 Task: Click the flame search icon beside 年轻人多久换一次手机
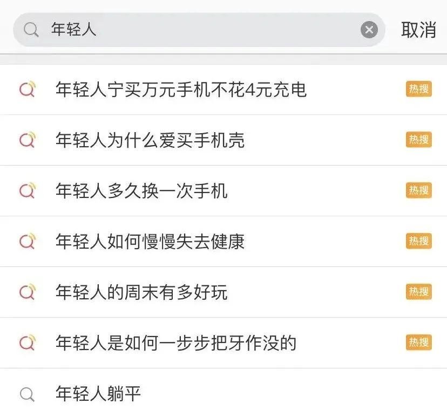click(x=28, y=191)
